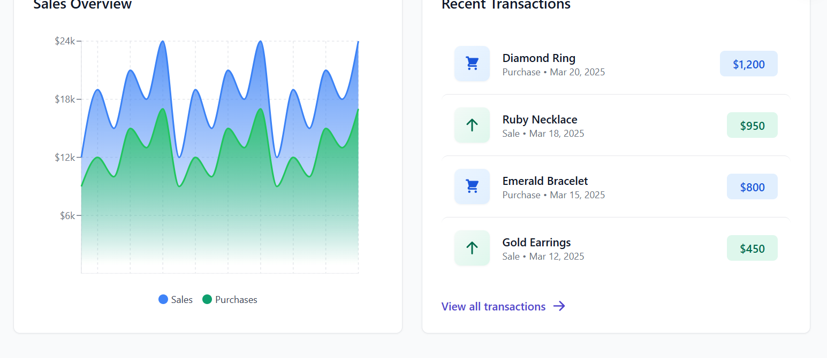Click the Gold Earrings sale arrow icon

[x=472, y=247]
